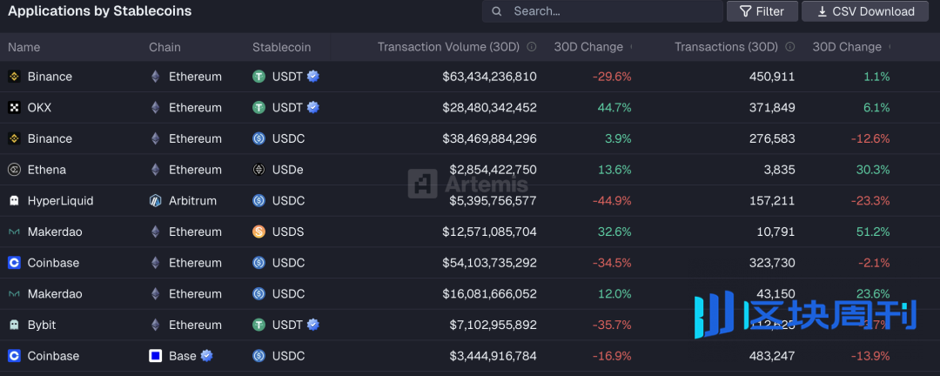Viewport: 940px width, 376px height.
Task: Click the OKX logo icon
Action: [x=14, y=108]
